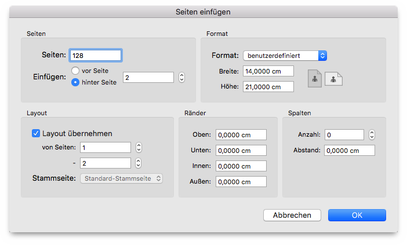
Task: Click the Außen margin field
Action: click(241, 181)
